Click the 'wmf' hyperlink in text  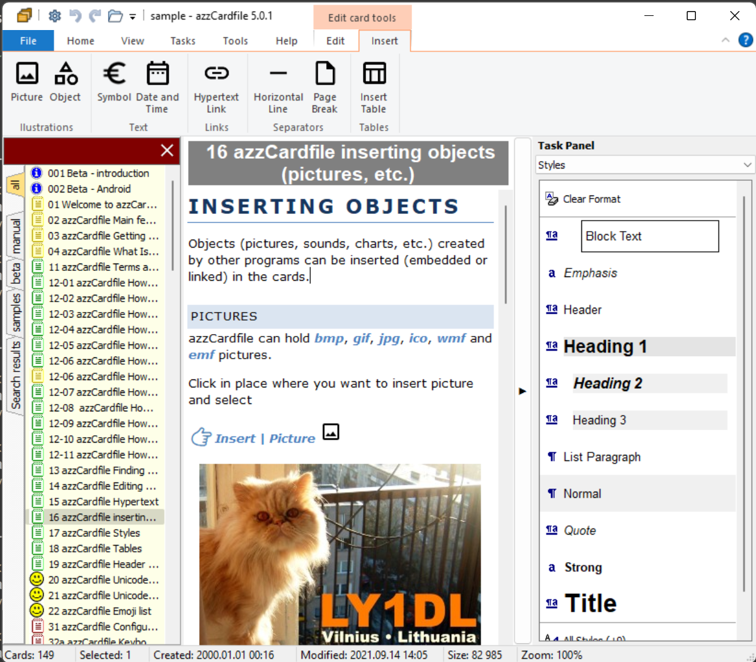tap(451, 338)
